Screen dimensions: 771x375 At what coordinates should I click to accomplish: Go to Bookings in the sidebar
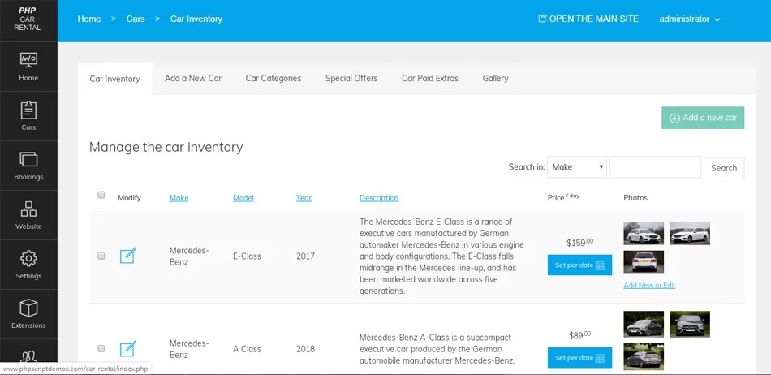[28, 166]
